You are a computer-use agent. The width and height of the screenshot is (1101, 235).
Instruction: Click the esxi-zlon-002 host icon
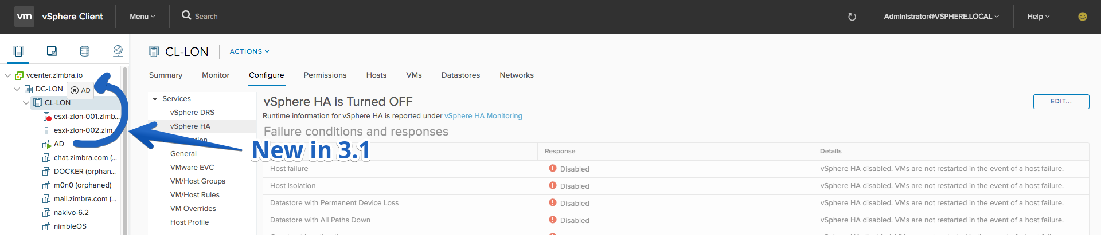click(x=46, y=130)
